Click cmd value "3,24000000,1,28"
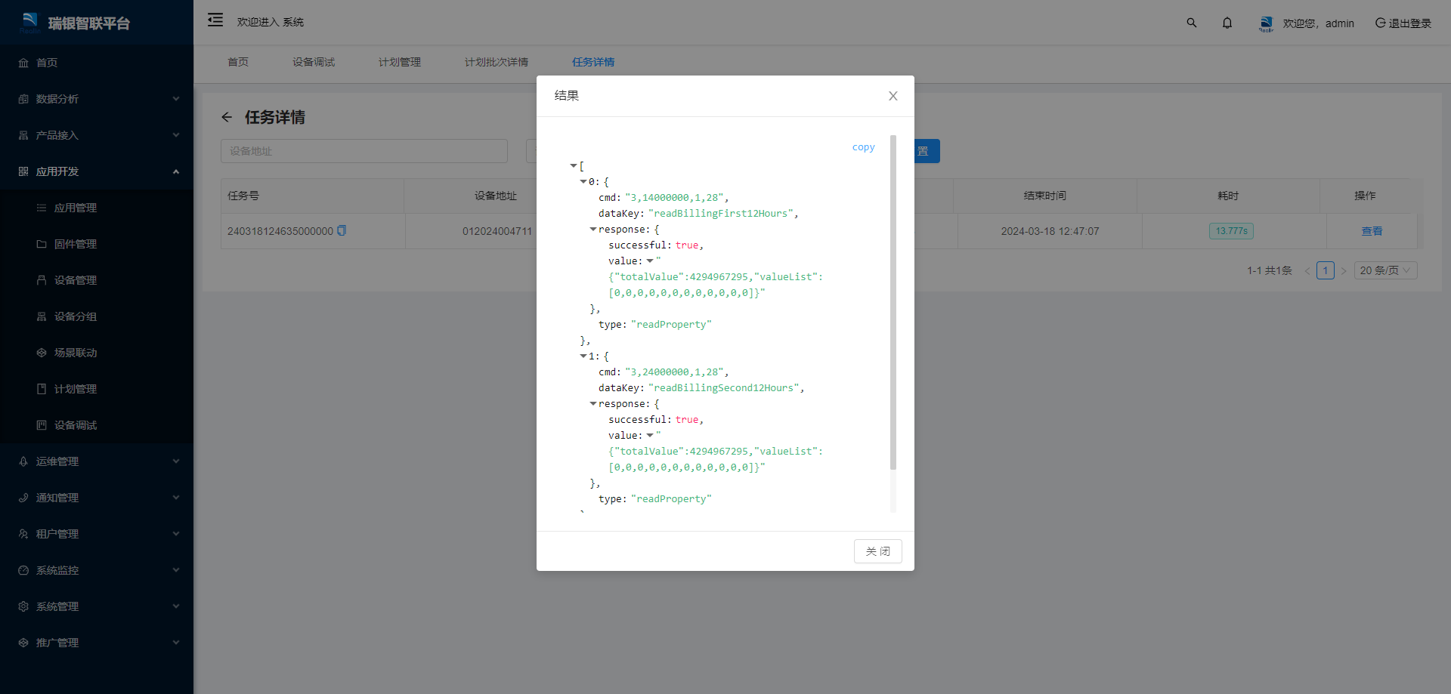Viewport: 1451px width, 694px height. tap(674, 372)
